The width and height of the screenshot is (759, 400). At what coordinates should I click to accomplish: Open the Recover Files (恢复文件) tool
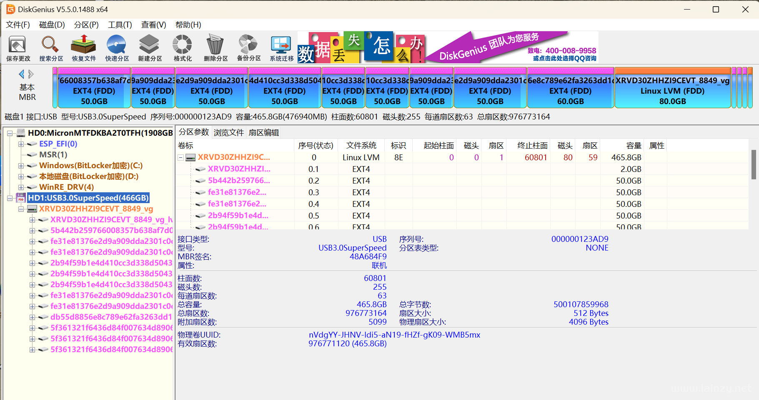click(x=84, y=48)
